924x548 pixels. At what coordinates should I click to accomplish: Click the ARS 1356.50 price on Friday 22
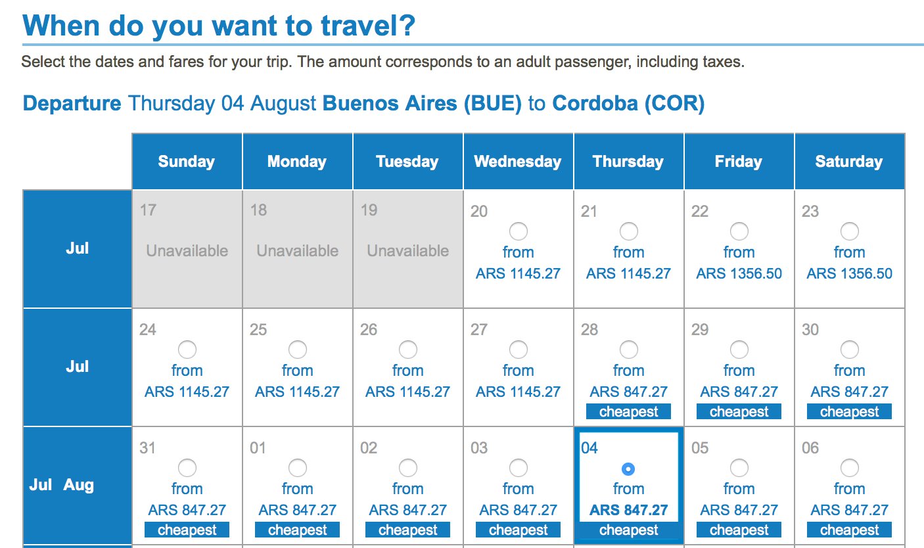tap(739, 273)
